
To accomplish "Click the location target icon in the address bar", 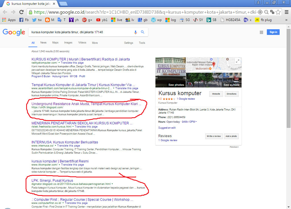I will tap(260, 12).
